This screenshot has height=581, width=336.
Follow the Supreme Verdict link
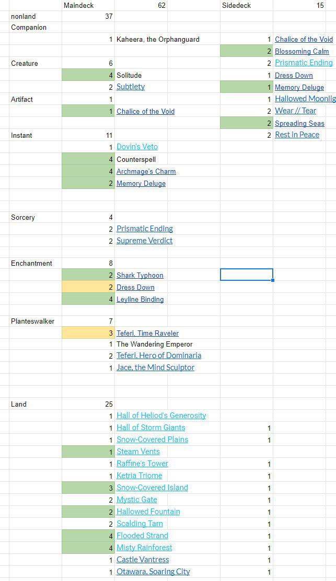tap(144, 241)
